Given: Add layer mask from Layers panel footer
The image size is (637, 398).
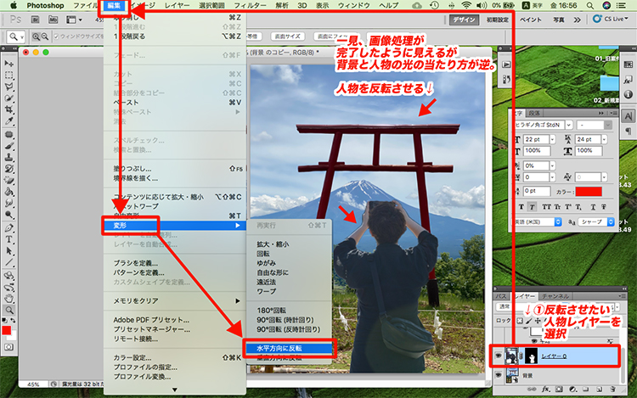Looking at the screenshot, I should [x=559, y=389].
